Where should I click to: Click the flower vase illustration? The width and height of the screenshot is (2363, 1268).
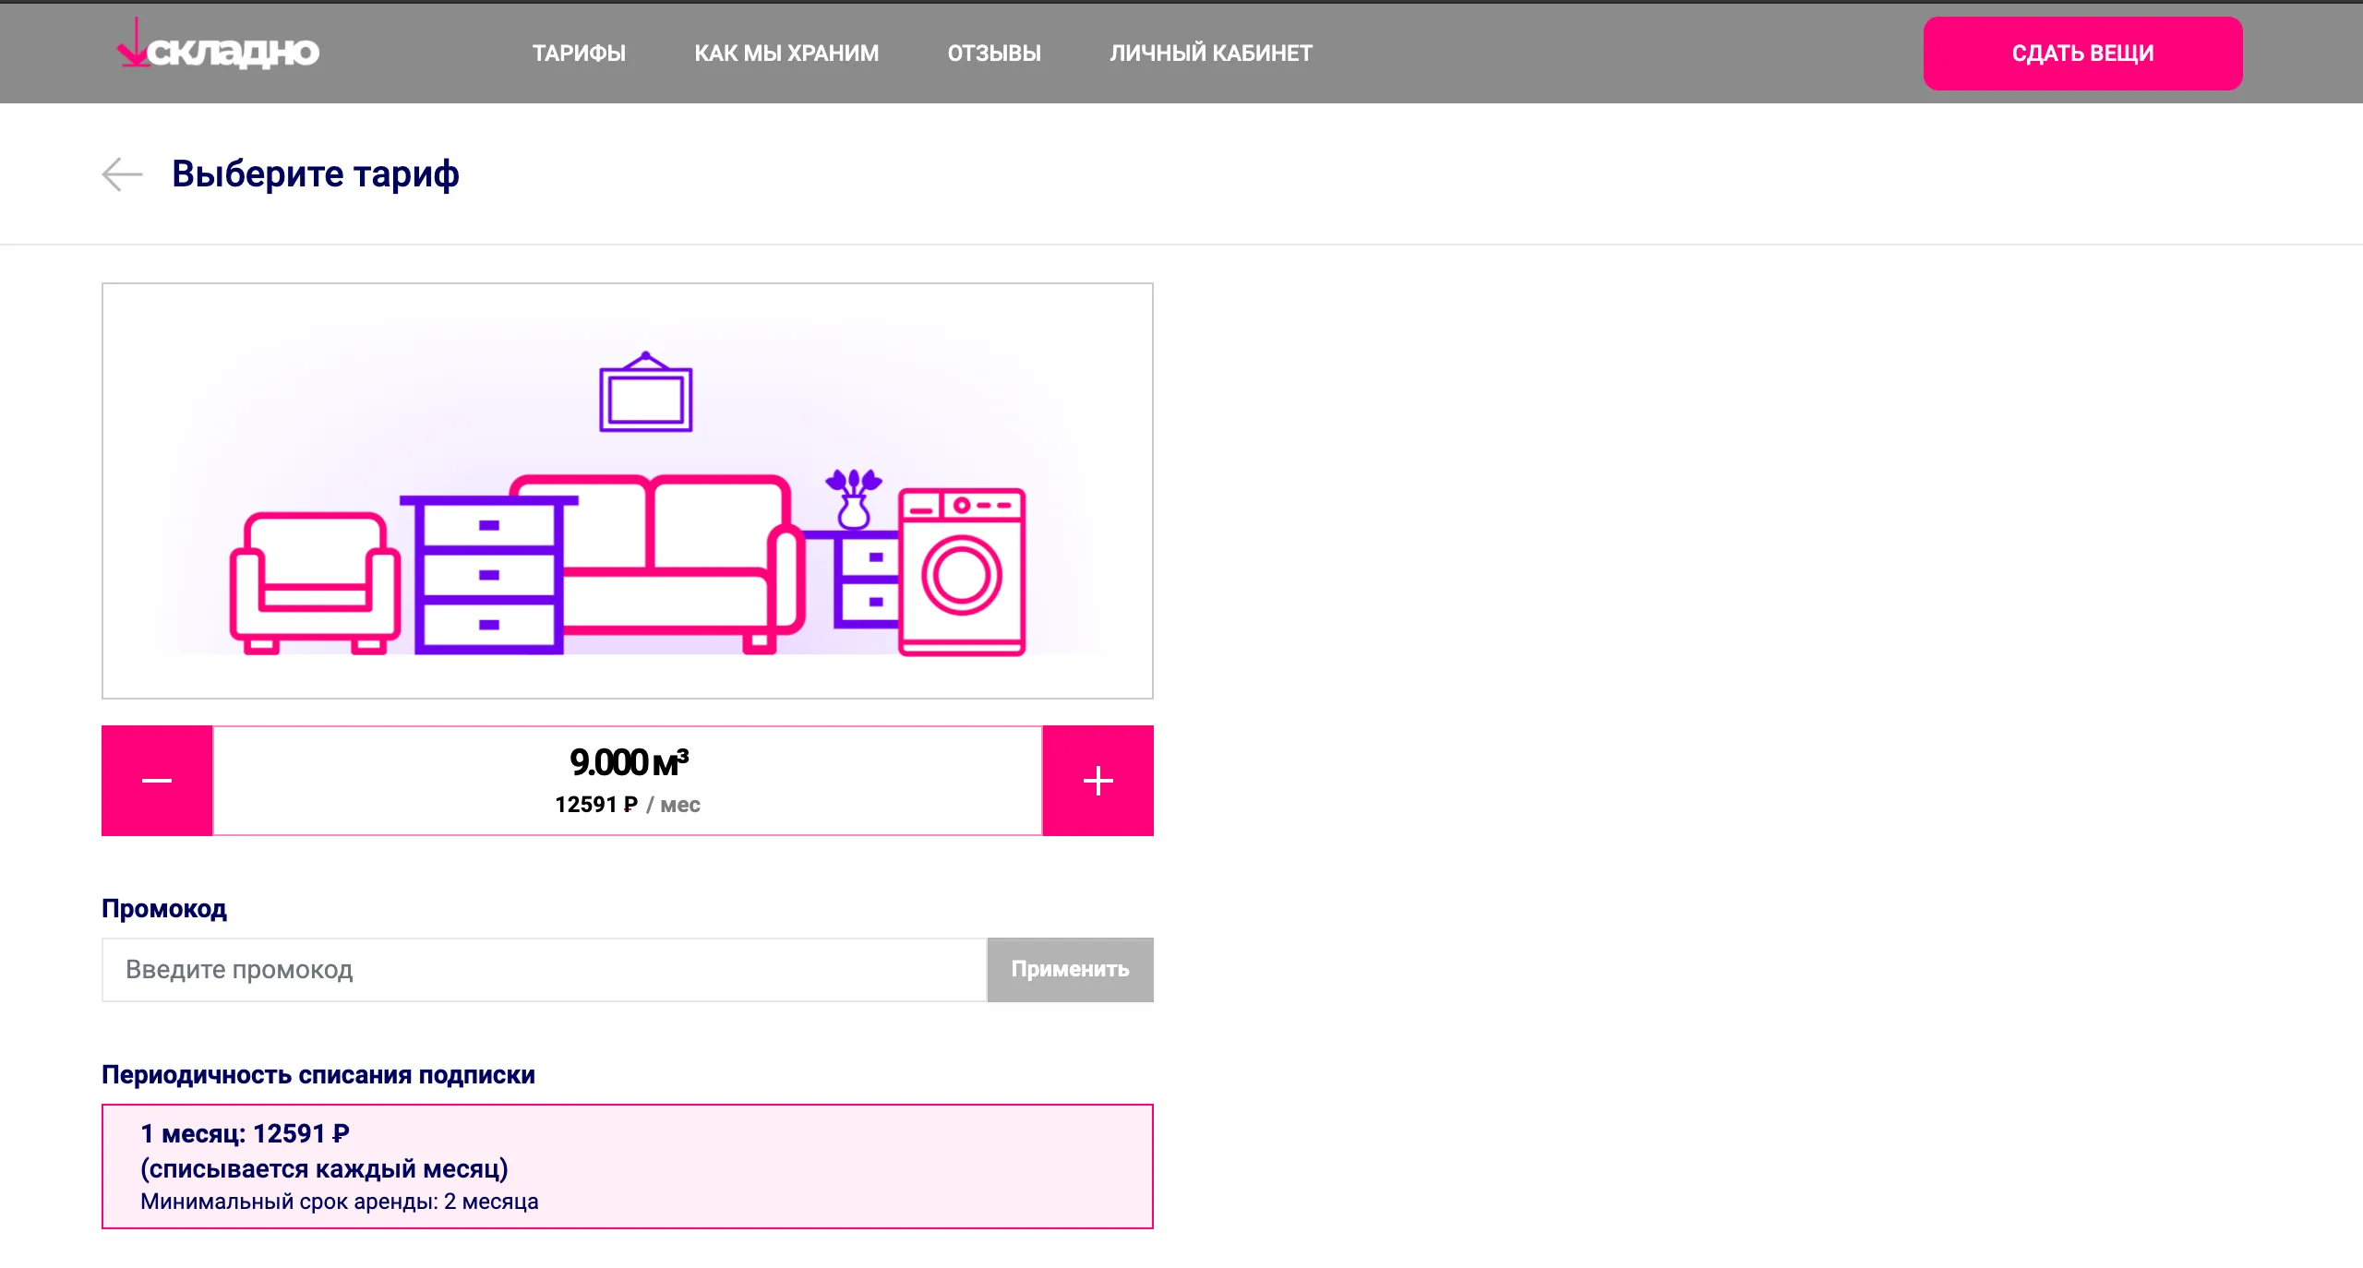click(853, 498)
